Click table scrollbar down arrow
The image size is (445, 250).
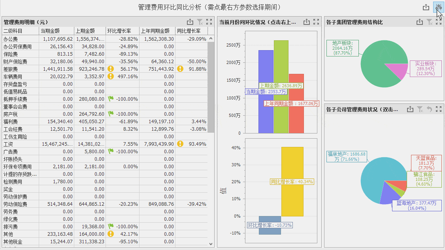[x=211, y=244]
